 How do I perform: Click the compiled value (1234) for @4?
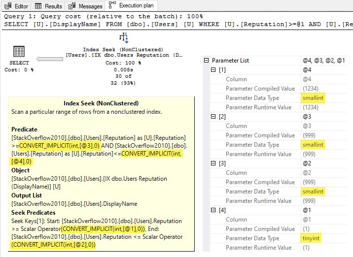click(x=311, y=89)
